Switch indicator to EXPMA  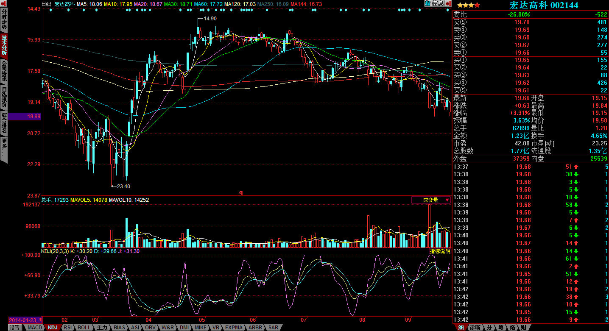[234, 328]
